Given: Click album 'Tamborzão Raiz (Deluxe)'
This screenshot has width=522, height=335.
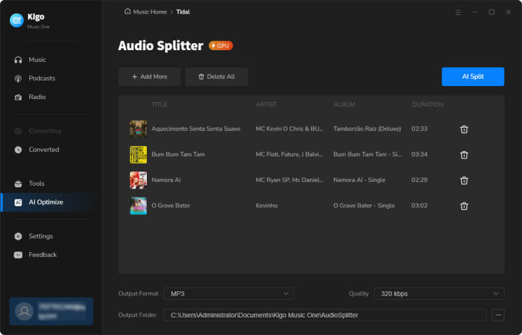Looking at the screenshot, I should tap(367, 129).
